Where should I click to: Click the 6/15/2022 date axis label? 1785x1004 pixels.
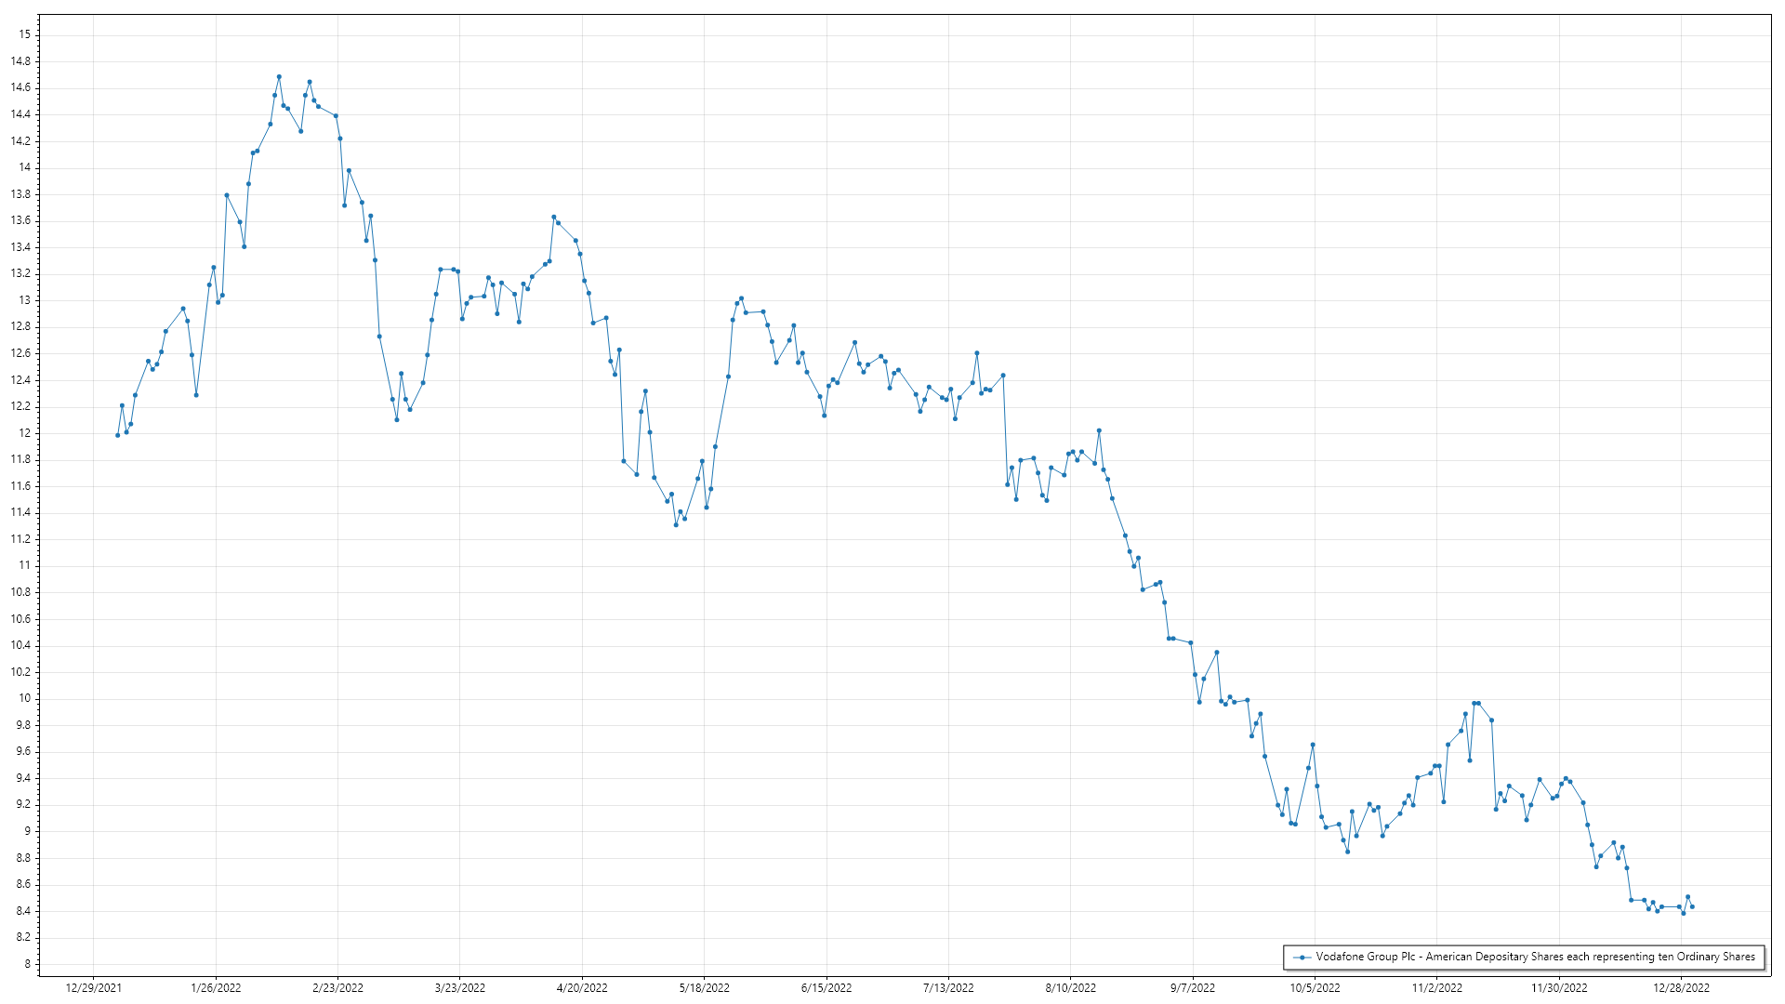826,988
